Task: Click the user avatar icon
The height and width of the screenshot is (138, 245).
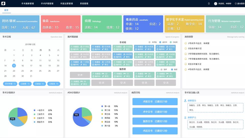Action: pyautogui.click(x=215, y=3)
